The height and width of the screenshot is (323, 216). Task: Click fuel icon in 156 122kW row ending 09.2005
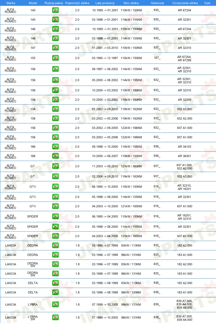coord(56,128)
